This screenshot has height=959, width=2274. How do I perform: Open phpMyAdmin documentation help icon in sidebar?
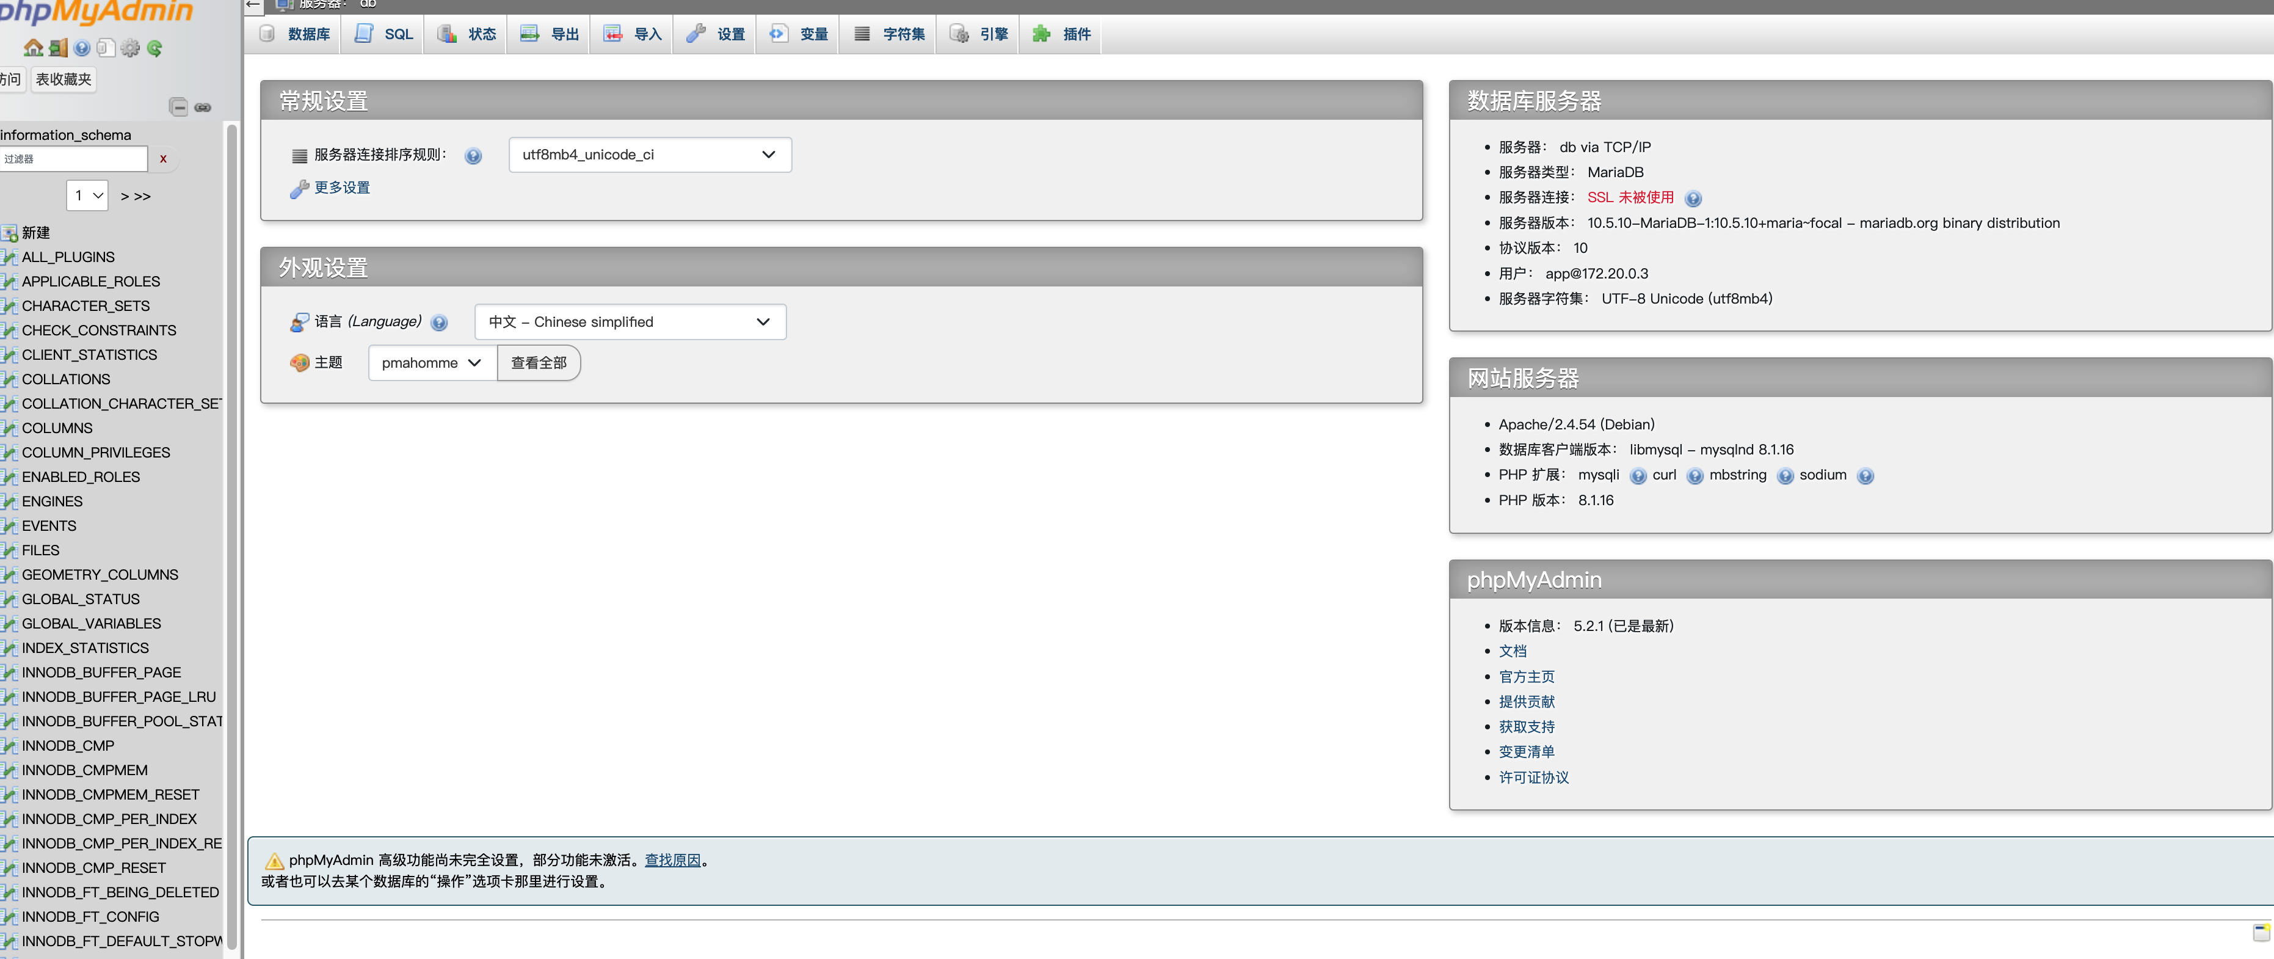82,48
